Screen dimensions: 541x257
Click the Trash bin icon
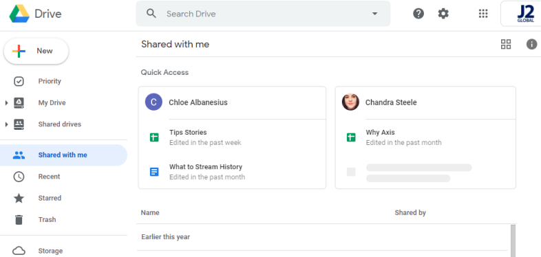point(19,219)
